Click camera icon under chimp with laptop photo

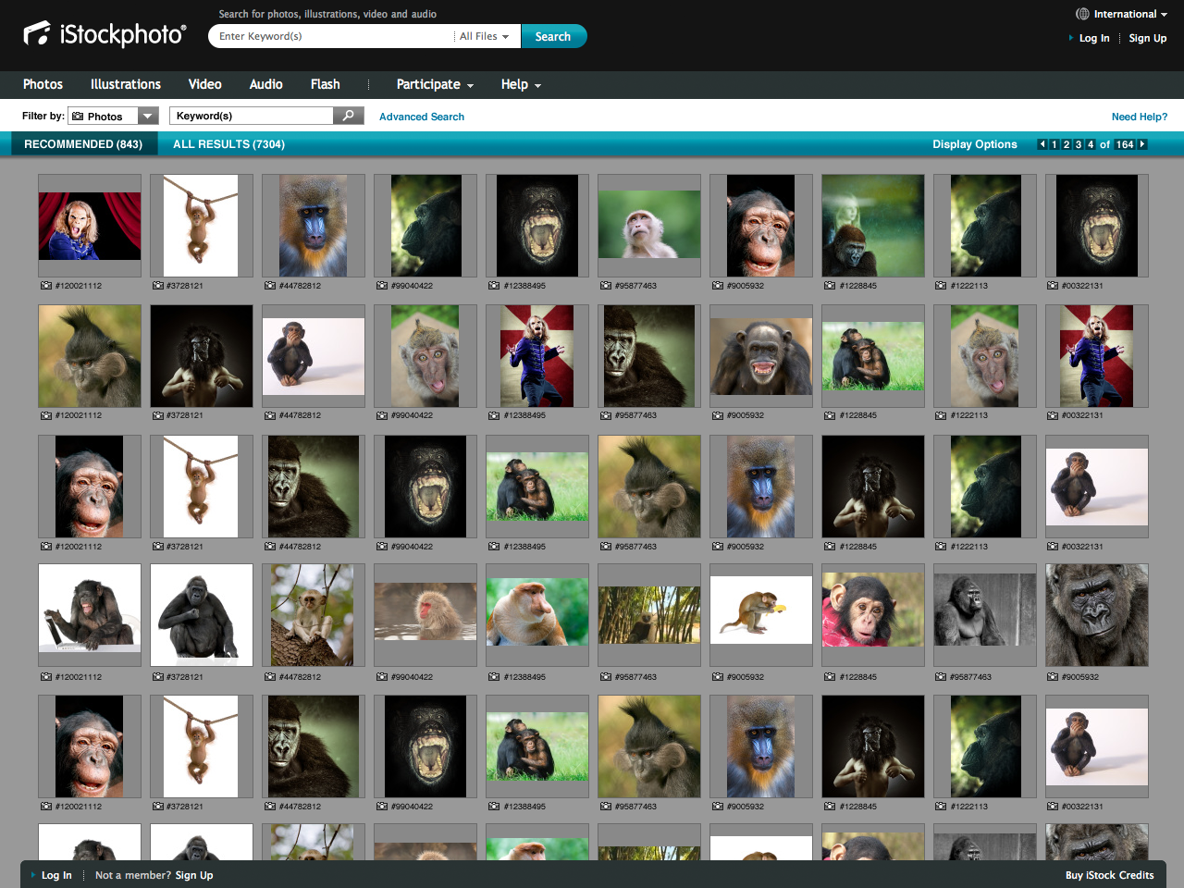point(45,677)
